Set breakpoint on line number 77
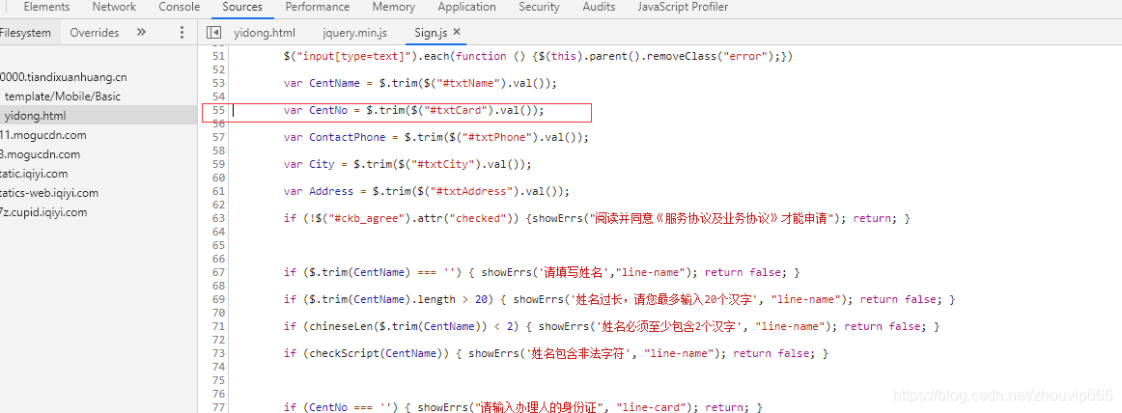The height and width of the screenshot is (413, 1122). [219, 407]
